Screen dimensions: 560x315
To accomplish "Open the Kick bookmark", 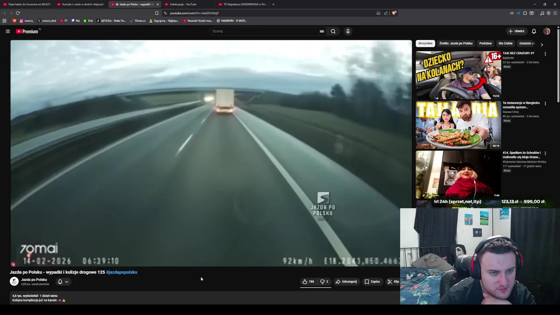I will (x=88, y=21).
